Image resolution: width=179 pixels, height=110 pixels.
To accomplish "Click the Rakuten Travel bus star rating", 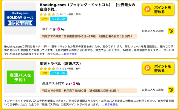I will [49, 69].
